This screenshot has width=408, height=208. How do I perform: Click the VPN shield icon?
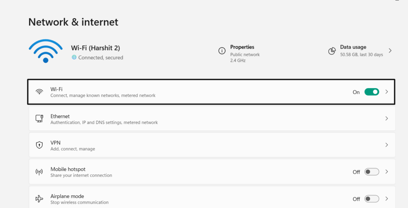39,145
